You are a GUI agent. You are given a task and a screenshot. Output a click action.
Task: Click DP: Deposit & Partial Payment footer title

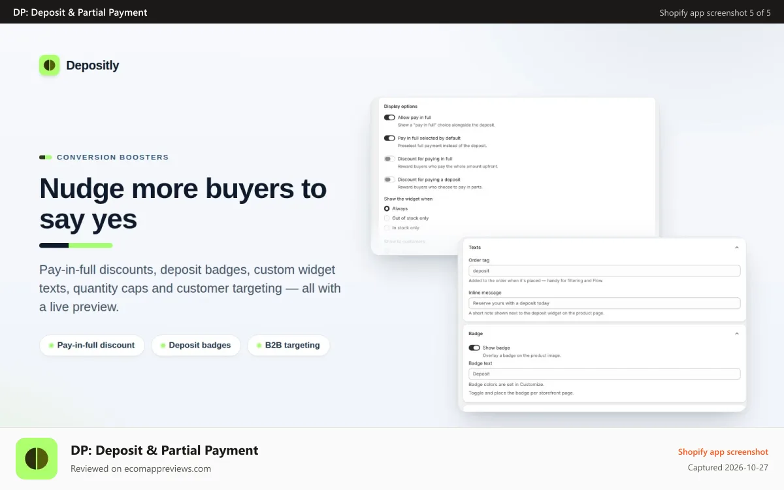(x=165, y=450)
